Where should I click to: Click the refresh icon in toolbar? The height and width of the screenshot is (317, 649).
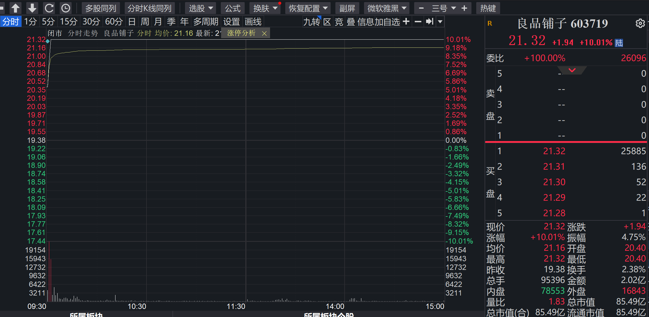click(x=49, y=8)
